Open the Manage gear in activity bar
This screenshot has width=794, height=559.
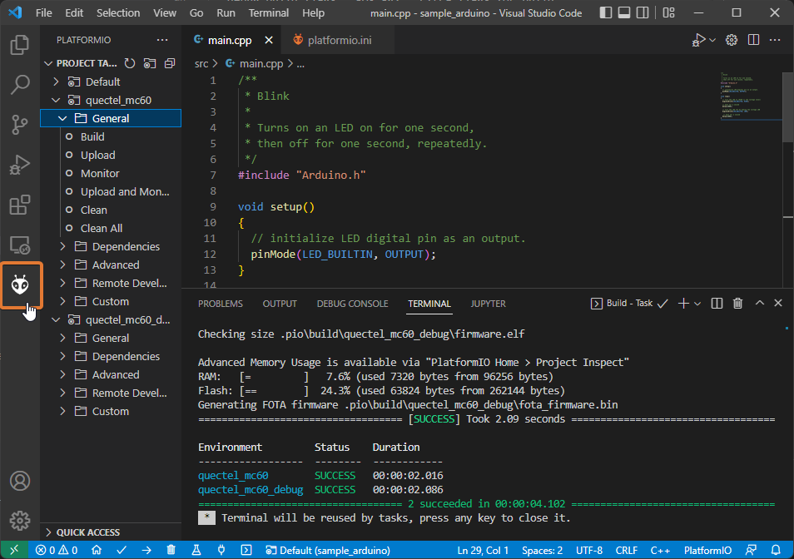tap(20, 521)
